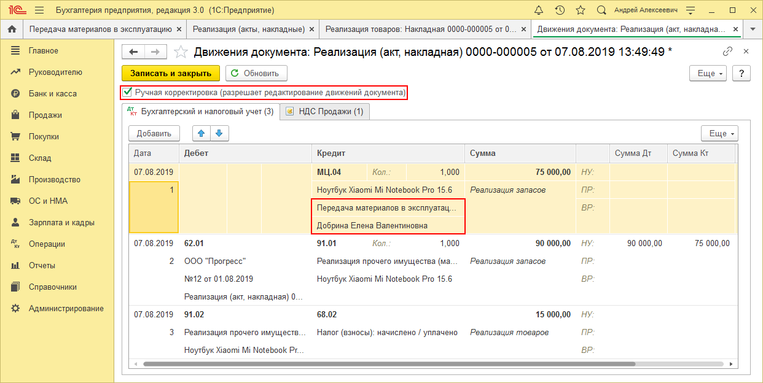Screen dimensions: 763x383
Task: Click the Администрирование gear icon
Action: coord(16,308)
